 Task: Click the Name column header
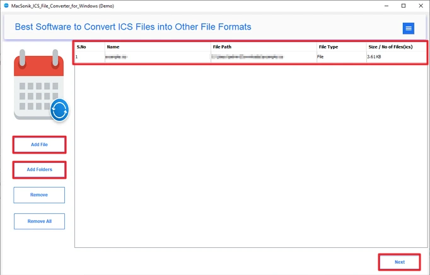(x=158, y=47)
